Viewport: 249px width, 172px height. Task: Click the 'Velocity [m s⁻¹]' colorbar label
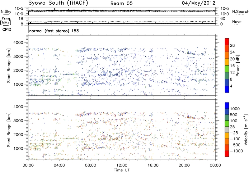coord(246,129)
